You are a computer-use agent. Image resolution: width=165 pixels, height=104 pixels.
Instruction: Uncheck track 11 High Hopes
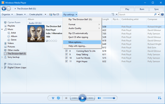66,61
